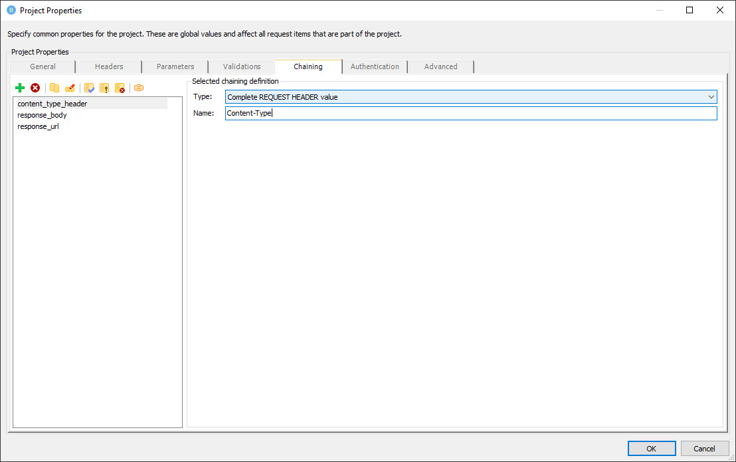The image size is (736, 462).
Task: Open the Headers tab
Action: (x=109, y=66)
